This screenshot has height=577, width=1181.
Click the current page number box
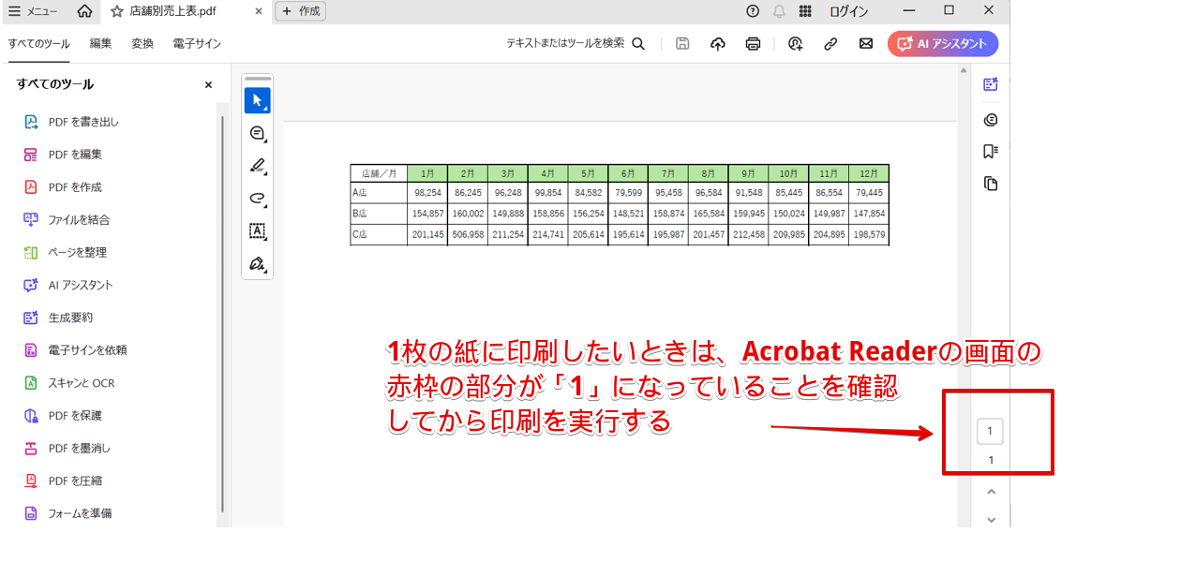pos(991,432)
